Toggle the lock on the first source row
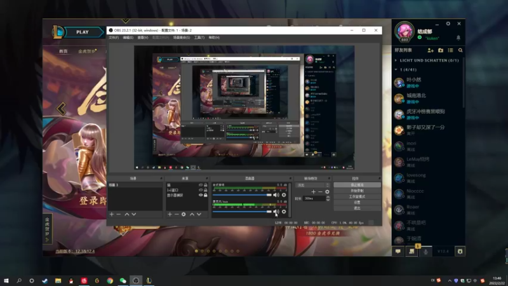 [205, 185]
